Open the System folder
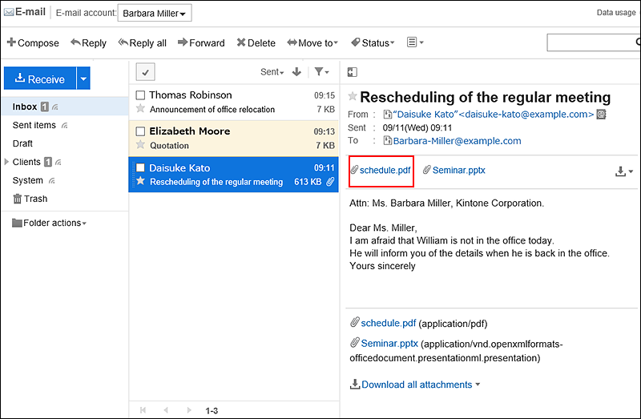Screen dimensions: 641x419 [x=27, y=180]
